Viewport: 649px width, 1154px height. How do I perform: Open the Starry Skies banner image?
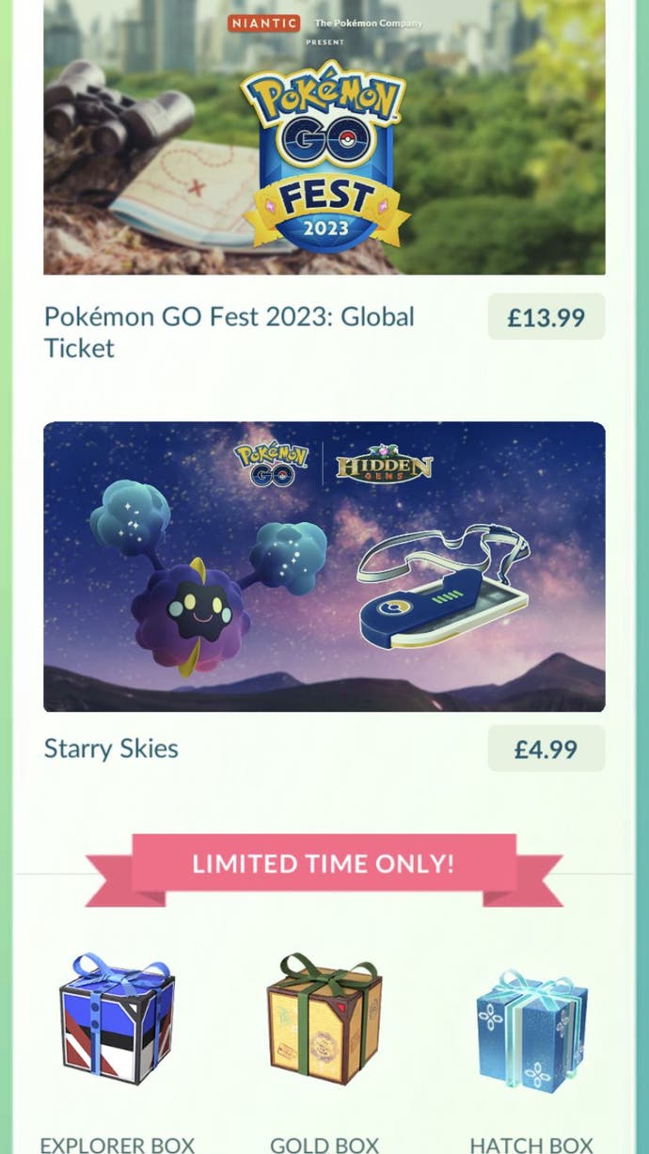(x=324, y=566)
